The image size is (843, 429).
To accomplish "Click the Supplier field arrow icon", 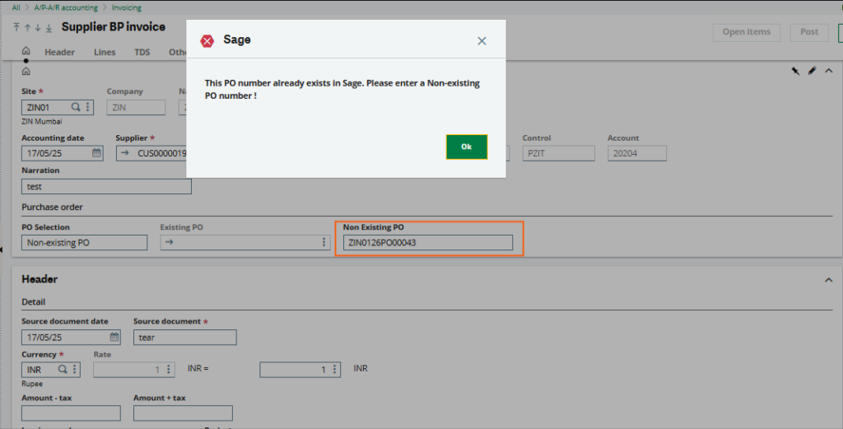I will click(125, 153).
